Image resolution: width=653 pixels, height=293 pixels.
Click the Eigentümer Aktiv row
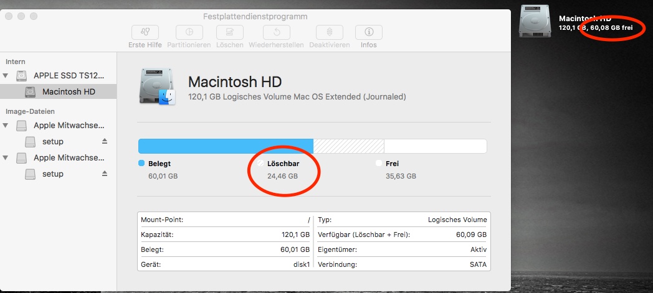(x=403, y=249)
